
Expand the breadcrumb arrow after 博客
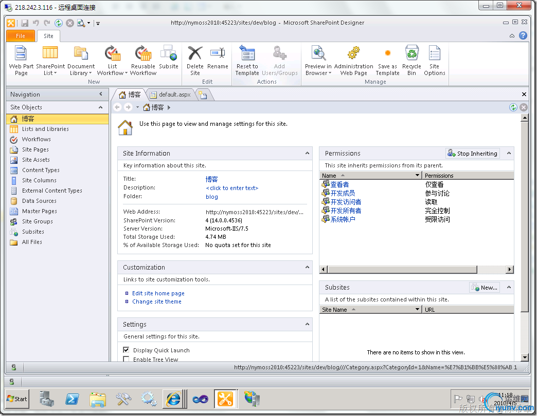[169, 107]
